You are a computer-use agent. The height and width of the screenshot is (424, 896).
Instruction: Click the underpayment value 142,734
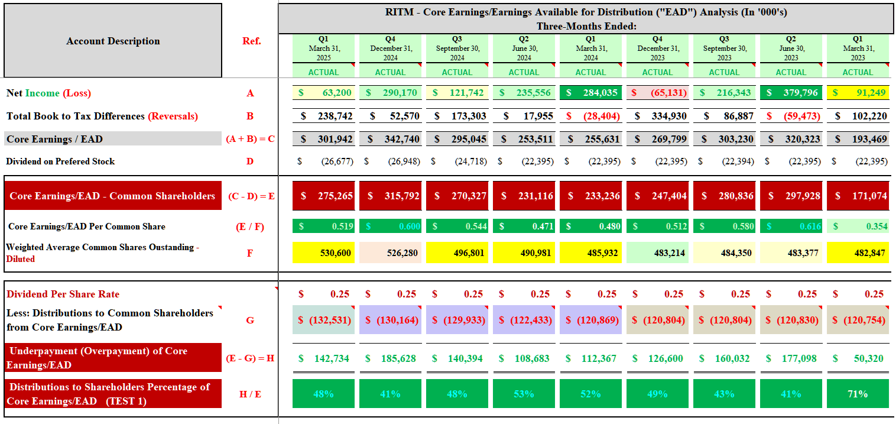coord(324,358)
